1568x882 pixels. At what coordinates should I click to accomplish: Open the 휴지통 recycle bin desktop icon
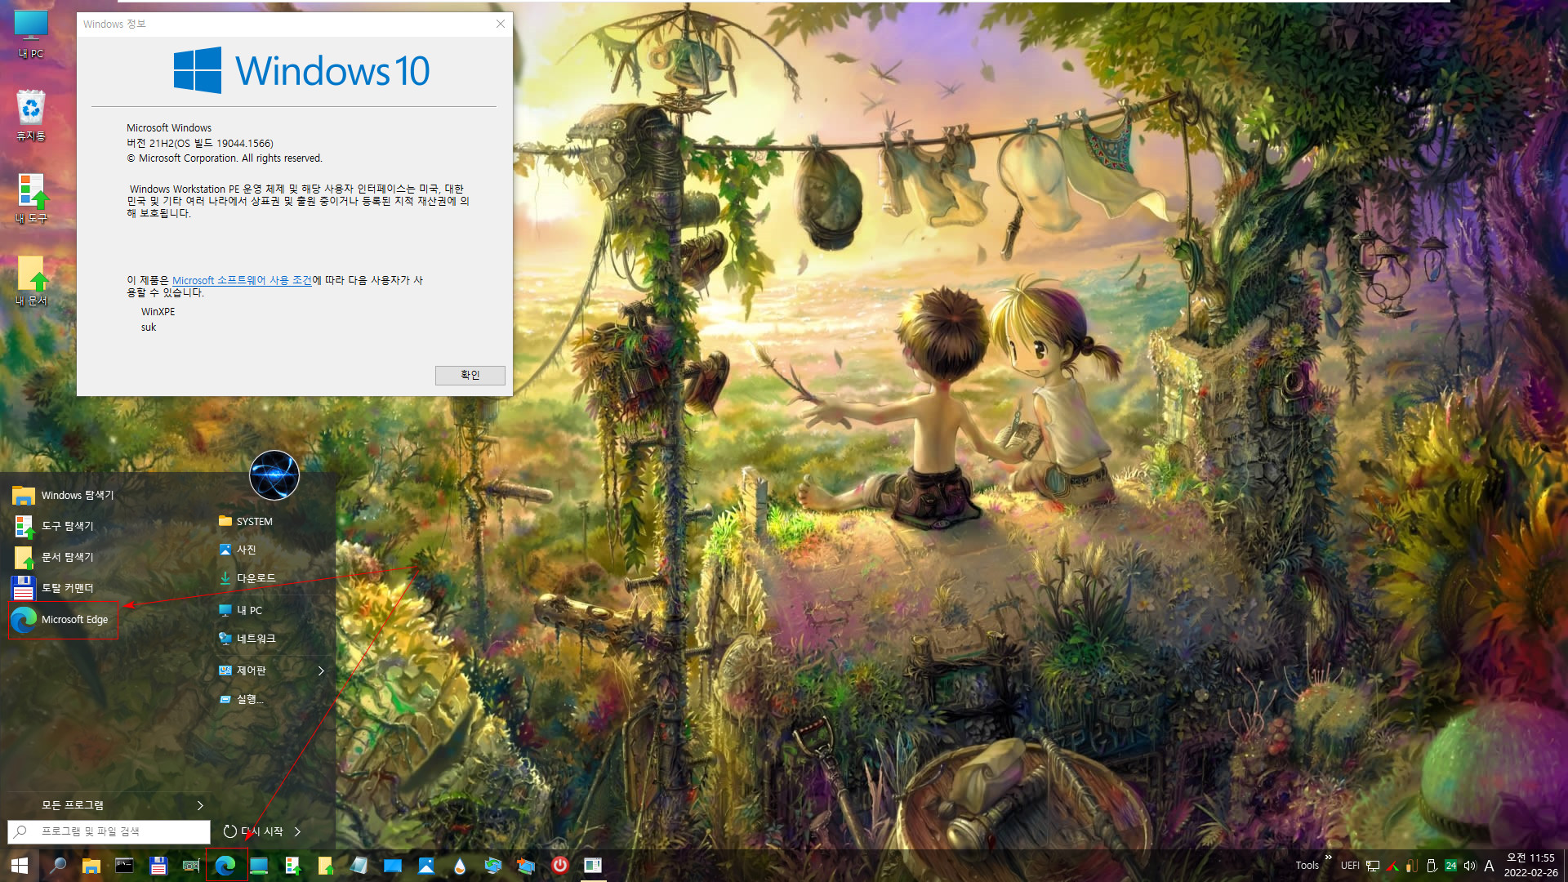coord(31,115)
